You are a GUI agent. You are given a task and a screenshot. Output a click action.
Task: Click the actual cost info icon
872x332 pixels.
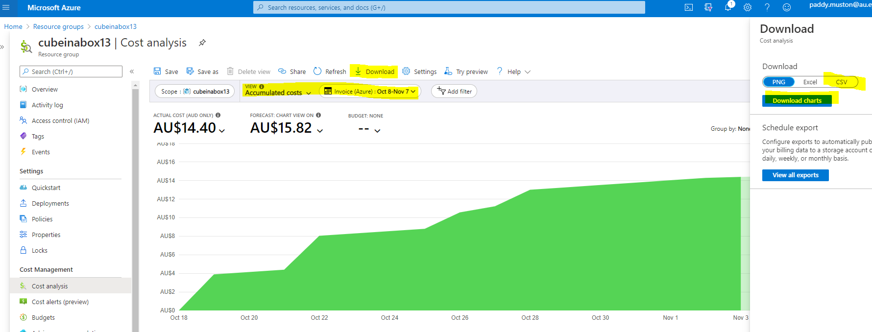[x=218, y=115]
